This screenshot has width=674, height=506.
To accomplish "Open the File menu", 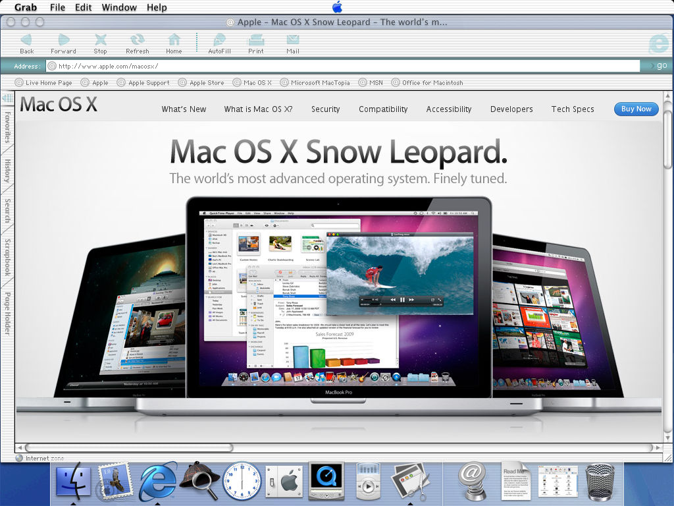I will (57, 7).
